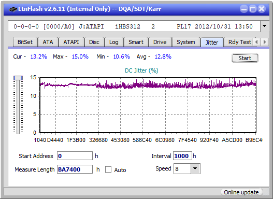This screenshot has width=273, height=199.
Task: Click the x-axis label A5CD00
Action: coord(232,140)
